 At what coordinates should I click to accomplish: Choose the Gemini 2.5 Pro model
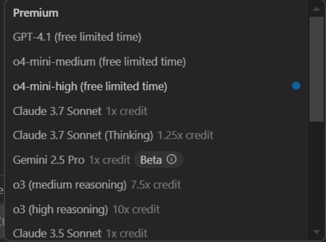49,160
